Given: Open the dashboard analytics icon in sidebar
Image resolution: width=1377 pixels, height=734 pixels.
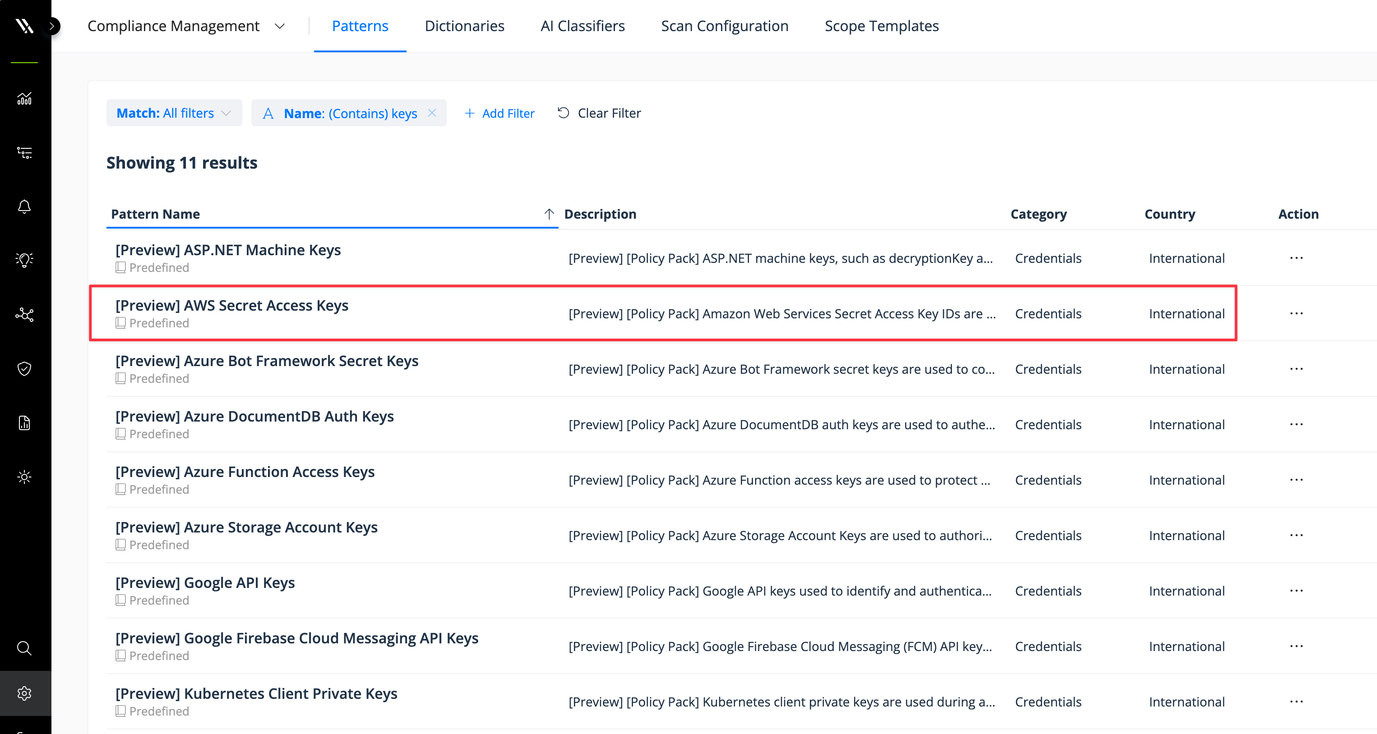Looking at the screenshot, I should click(x=24, y=99).
